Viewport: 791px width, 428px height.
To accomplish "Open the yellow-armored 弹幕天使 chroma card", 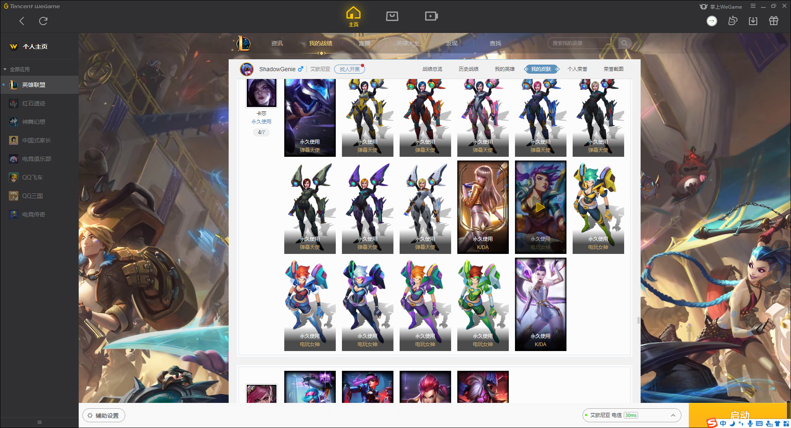I will click(x=367, y=118).
